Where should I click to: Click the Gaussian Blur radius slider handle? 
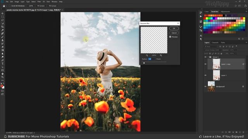pyautogui.click(x=144, y=63)
